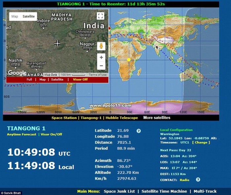The image size is (231, 195).
Task: Open More satellites list
Action: (157, 118)
